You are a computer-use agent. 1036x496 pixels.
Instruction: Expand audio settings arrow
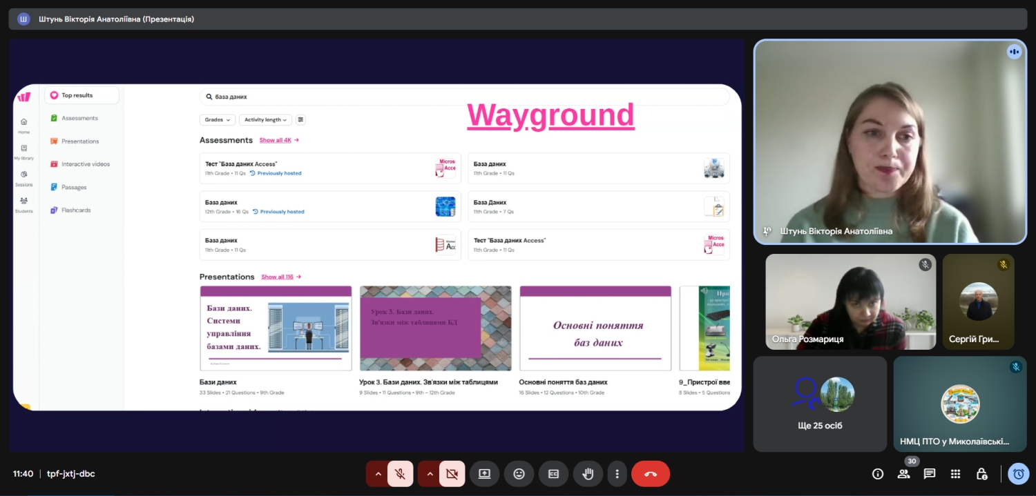click(378, 474)
